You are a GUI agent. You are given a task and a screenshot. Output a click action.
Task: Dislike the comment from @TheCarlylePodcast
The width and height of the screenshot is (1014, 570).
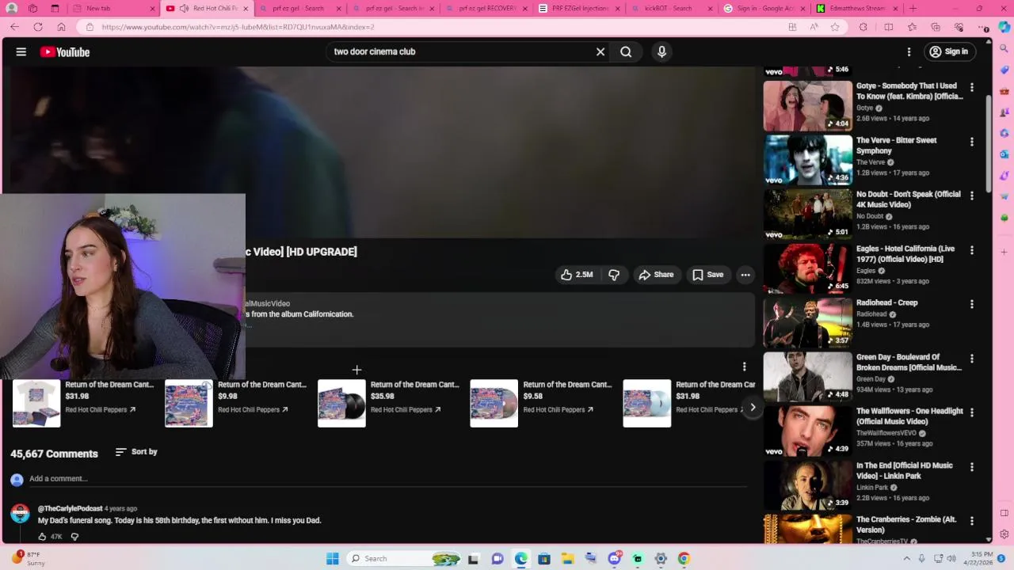point(74,537)
